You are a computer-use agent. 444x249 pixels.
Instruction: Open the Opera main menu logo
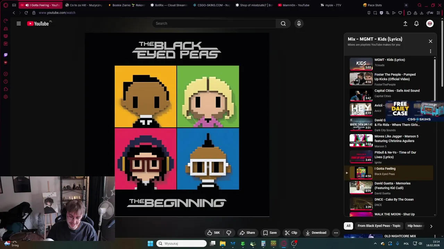click(6, 5)
